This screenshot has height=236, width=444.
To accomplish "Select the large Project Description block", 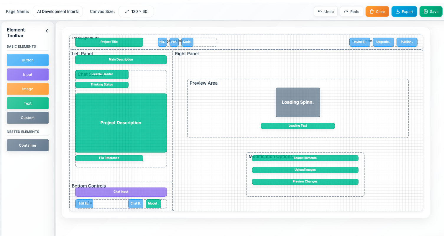I will (x=121, y=123).
